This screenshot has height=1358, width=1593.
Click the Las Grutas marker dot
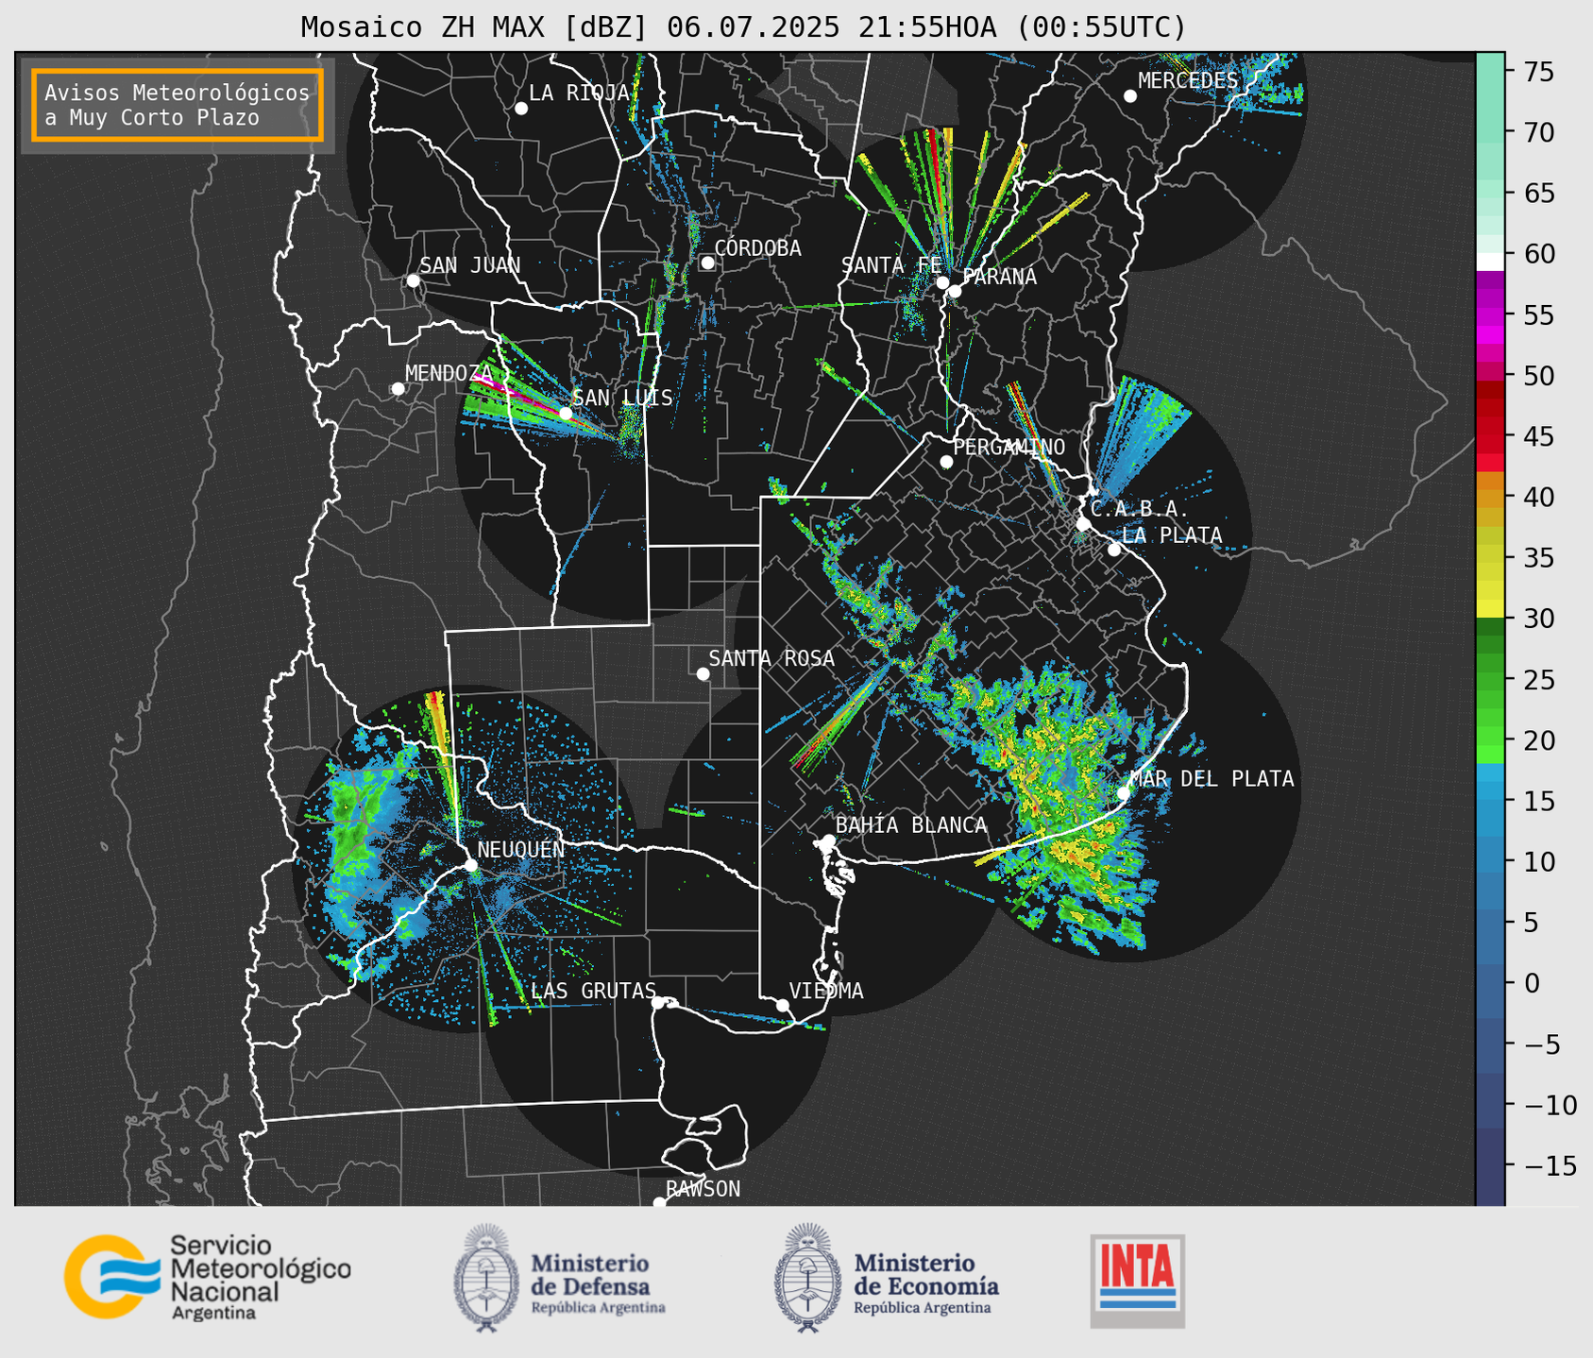pyautogui.click(x=658, y=1002)
